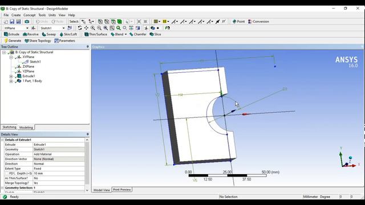Viewport: 365px width, 205px height.
Task: Open the Select mode dropdown arrow
Action: click(x=92, y=22)
